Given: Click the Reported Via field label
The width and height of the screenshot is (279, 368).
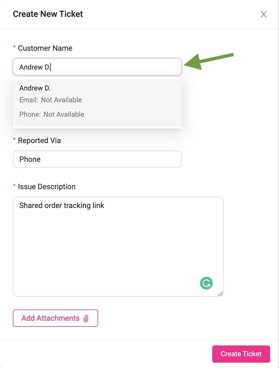Looking at the screenshot, I should point(39,141).
